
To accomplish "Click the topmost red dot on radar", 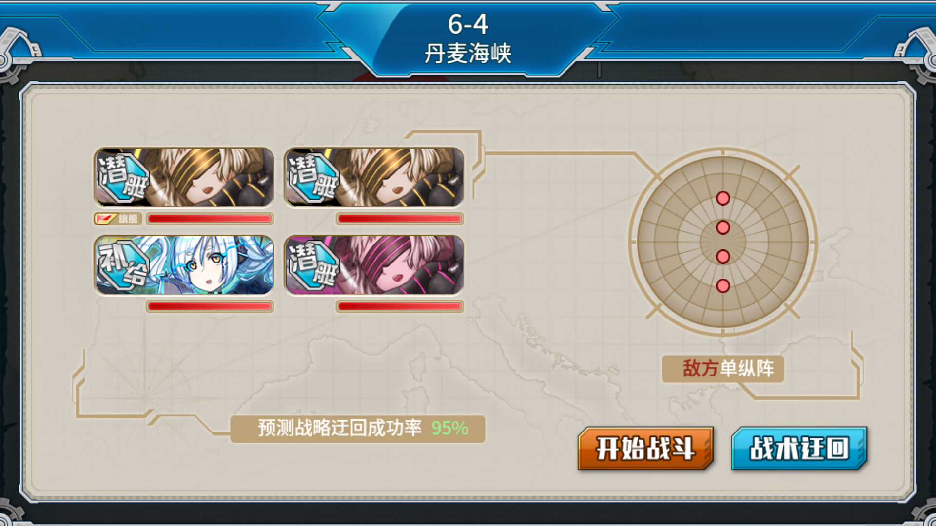I will [723, 198].
